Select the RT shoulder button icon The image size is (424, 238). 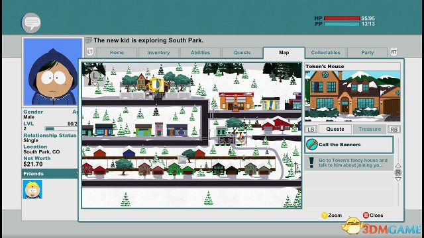click(394, 52)
